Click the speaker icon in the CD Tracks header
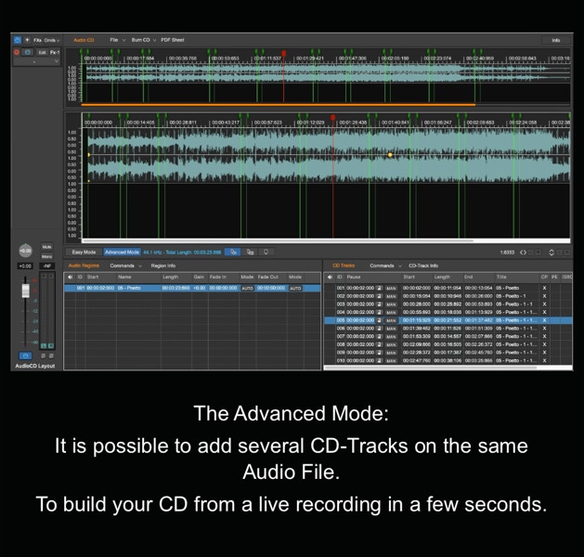 (x=331, y=277)
